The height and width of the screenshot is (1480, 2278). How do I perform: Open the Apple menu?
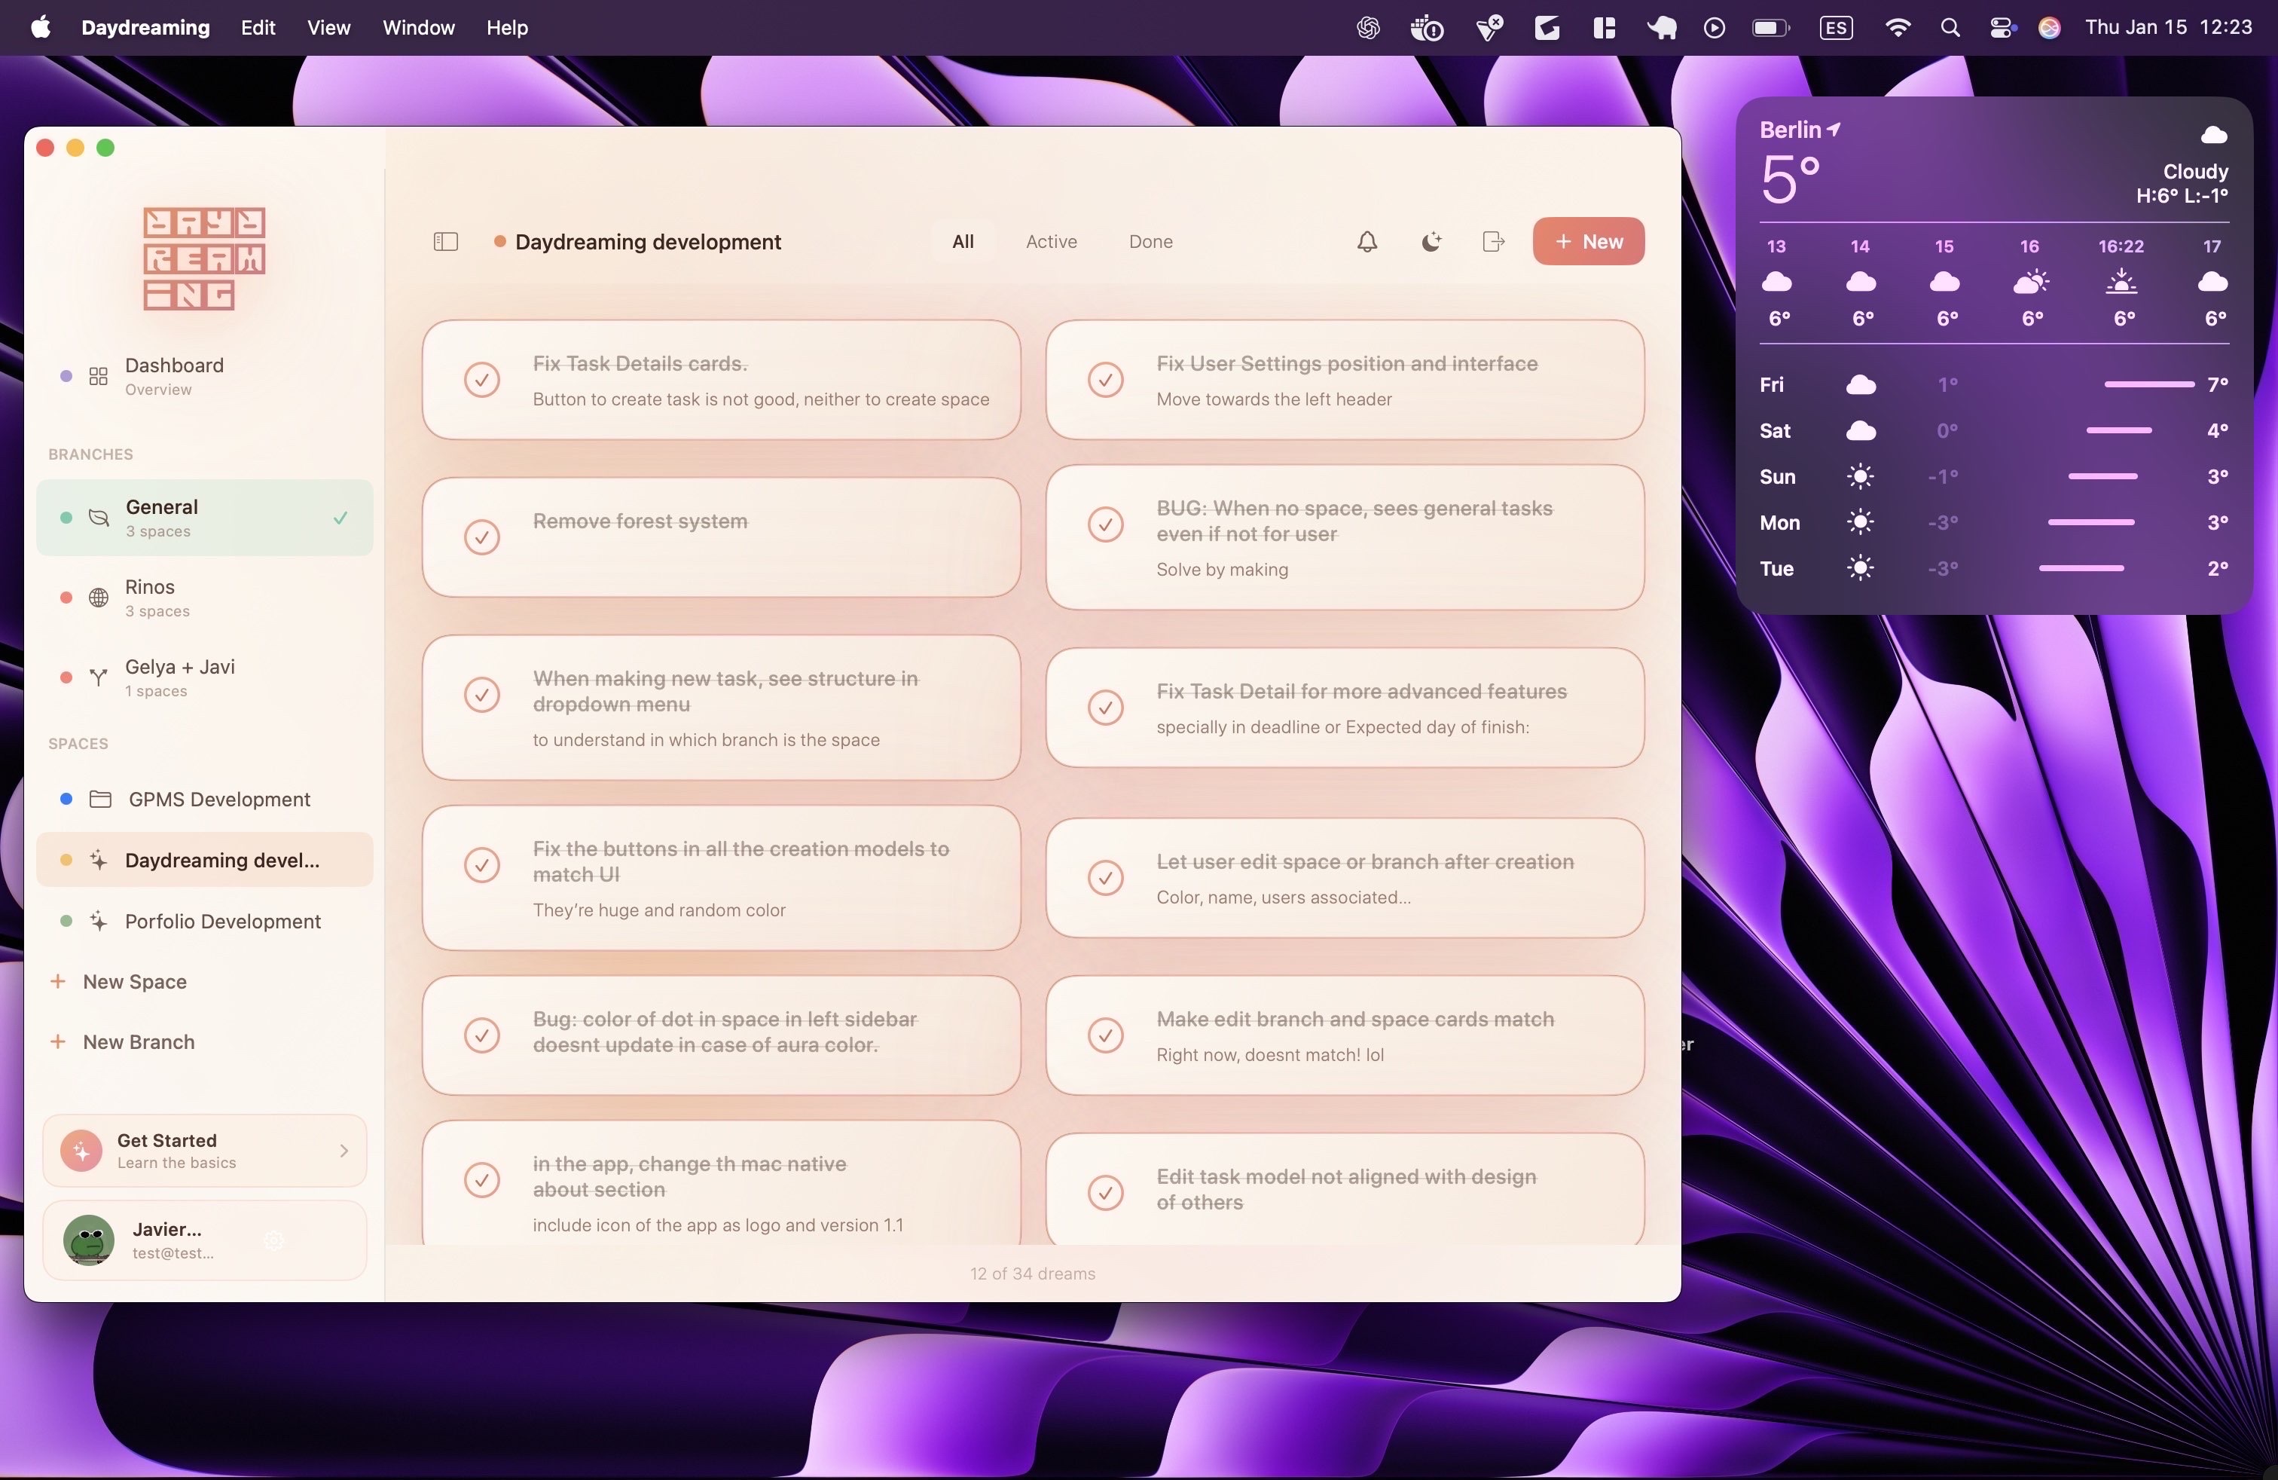pos(40,27)
